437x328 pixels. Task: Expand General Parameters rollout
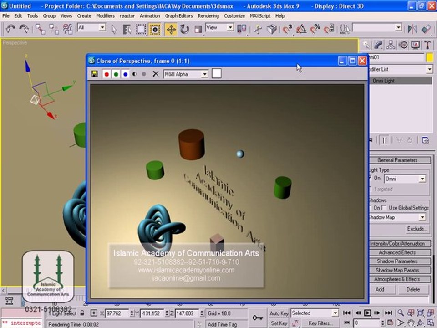point(397,160)
